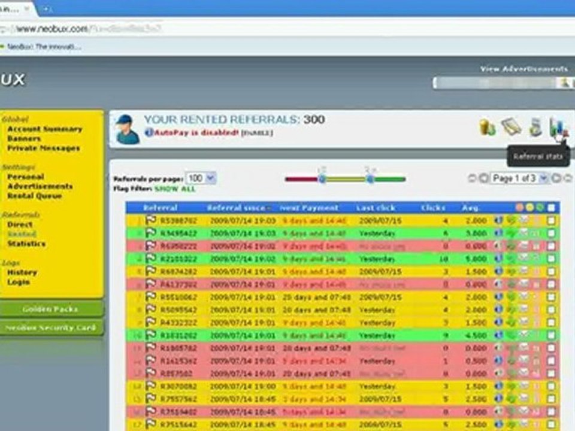Click the right handle of the average slider
This screenshot has height=431, width=575.
pyautogui.click(x=370, y=179)
